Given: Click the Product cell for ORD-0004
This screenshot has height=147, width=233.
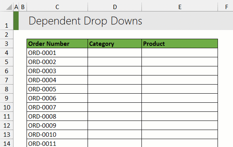Looking at the screenshot, I should pyautogui.click(x=180, y=80).
